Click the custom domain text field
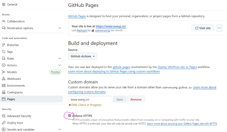This screenshot has height=132, width=227. pyautogui.click(x=90, y=99)
